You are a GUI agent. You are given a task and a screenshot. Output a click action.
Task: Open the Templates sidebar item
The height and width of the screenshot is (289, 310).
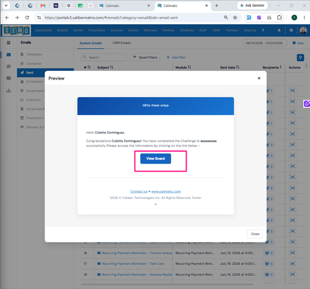34,54
